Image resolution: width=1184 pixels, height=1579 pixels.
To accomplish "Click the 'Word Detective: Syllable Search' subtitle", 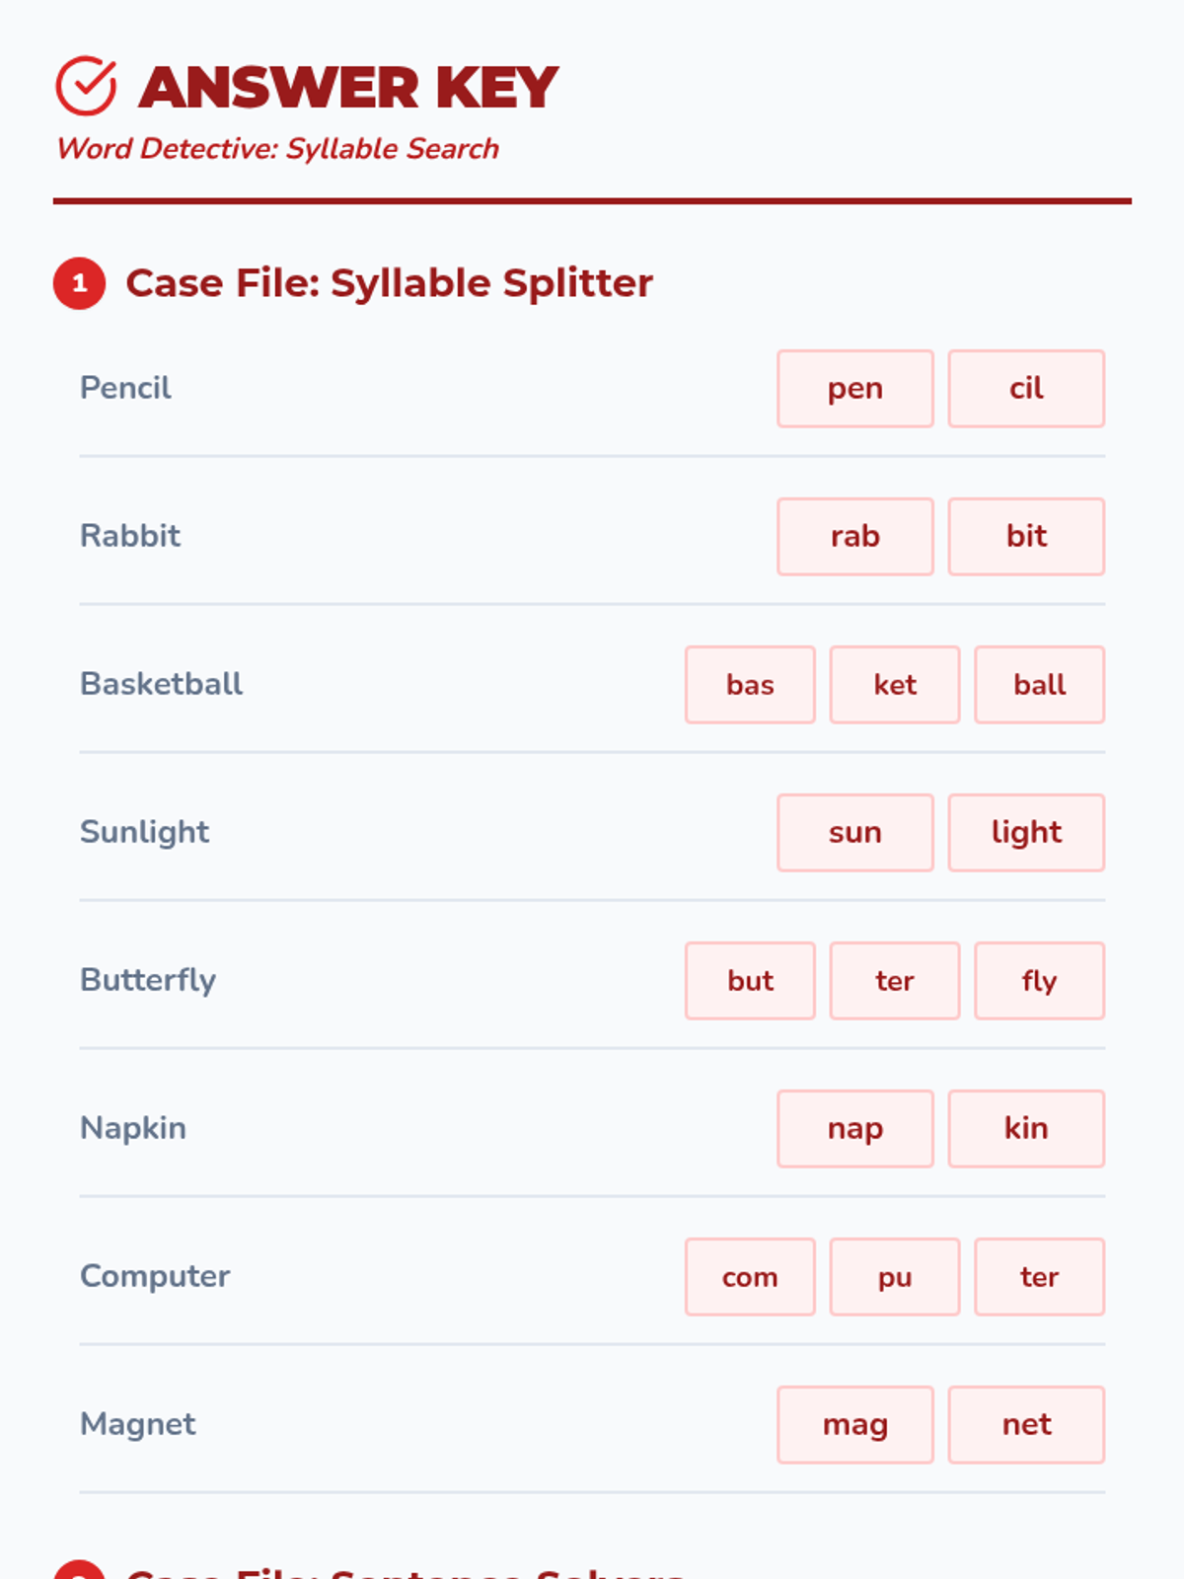I will (277, 149).
